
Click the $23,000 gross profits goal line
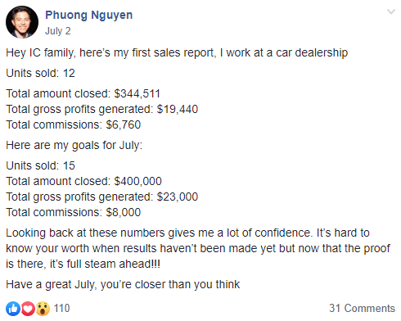click(x=102, y=197)
